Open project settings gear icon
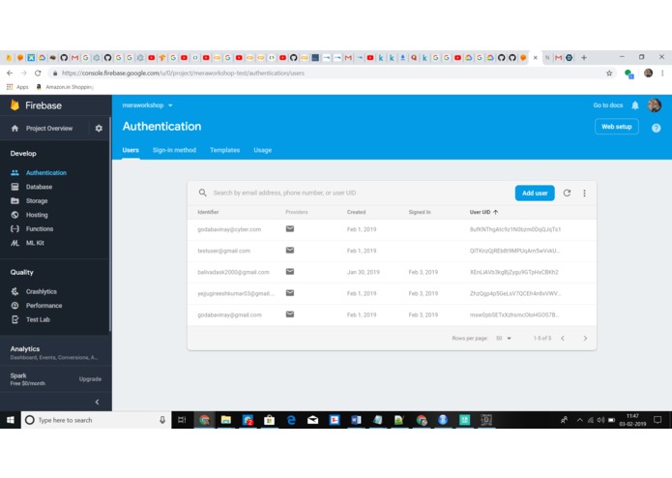Viewport: 672px width, 478px height. (x=99, y=128)
